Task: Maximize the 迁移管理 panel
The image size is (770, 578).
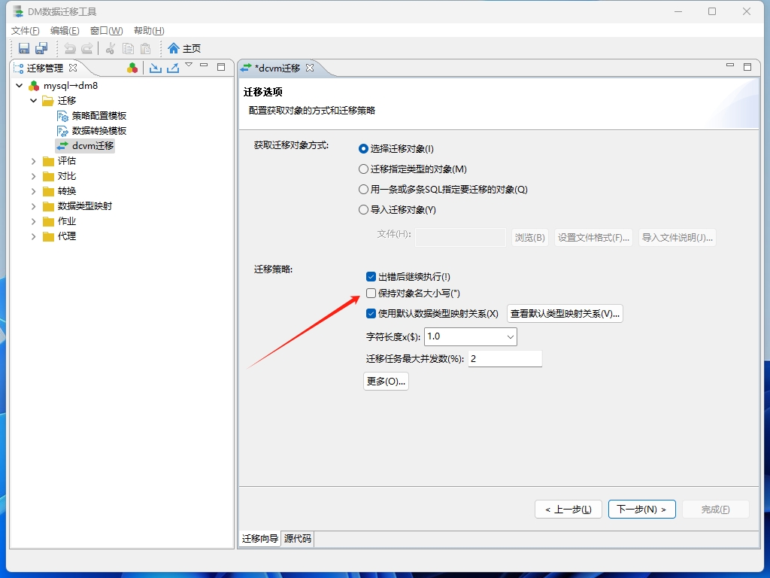Action: click(221, 67)
